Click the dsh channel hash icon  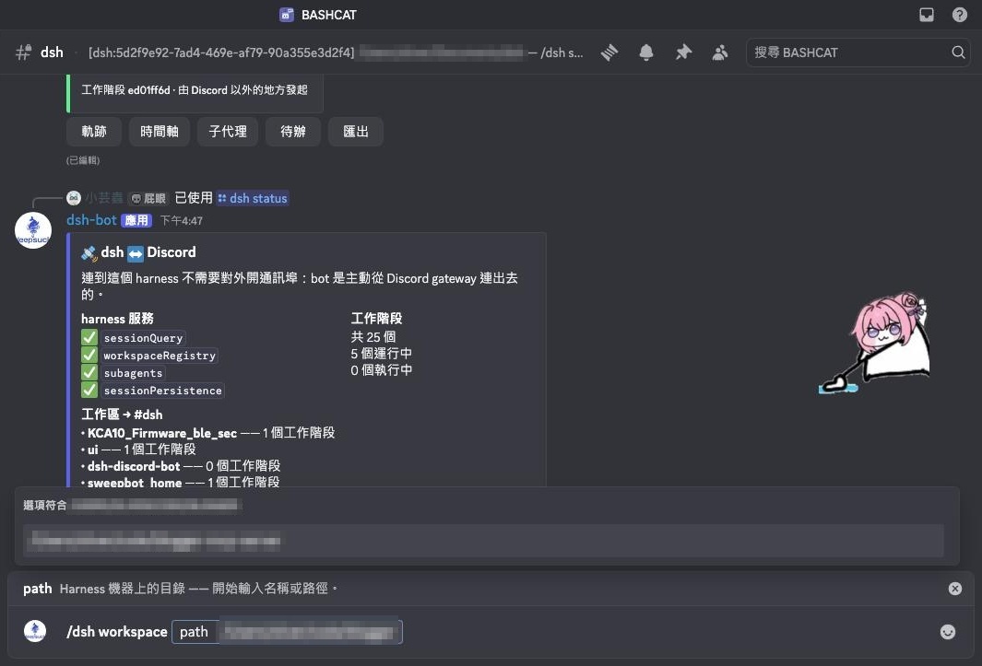coord(23,53)
